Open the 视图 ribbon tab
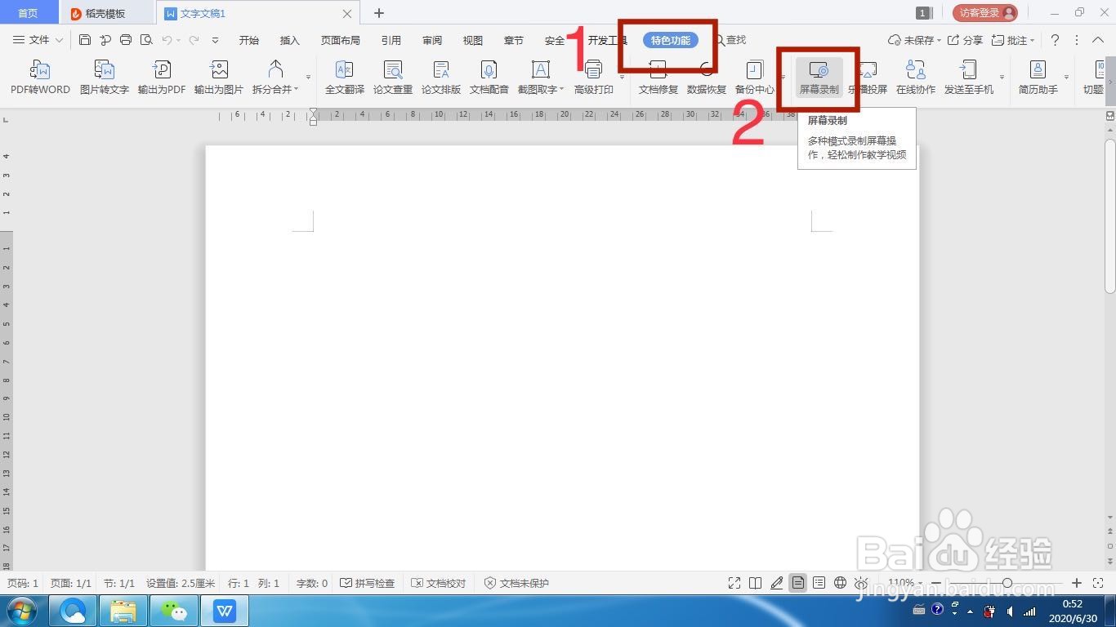 click(473, 40)
